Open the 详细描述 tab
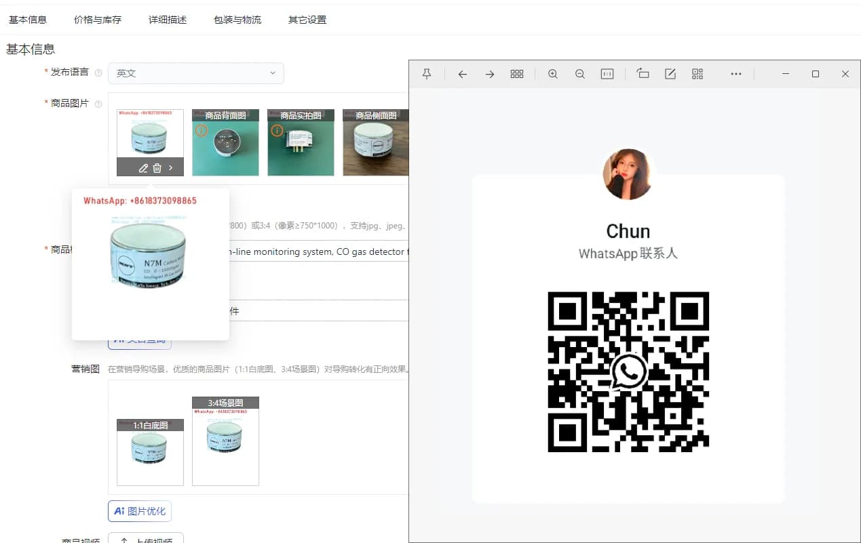The width and height of the screenshot is (861, 543). [168, 20]
